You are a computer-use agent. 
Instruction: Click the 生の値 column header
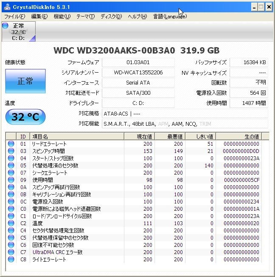[x=239, y=136]
